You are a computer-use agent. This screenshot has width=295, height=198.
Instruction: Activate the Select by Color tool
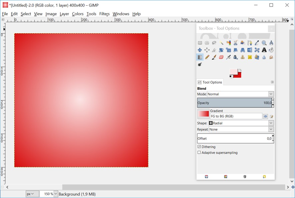point(228,43)
